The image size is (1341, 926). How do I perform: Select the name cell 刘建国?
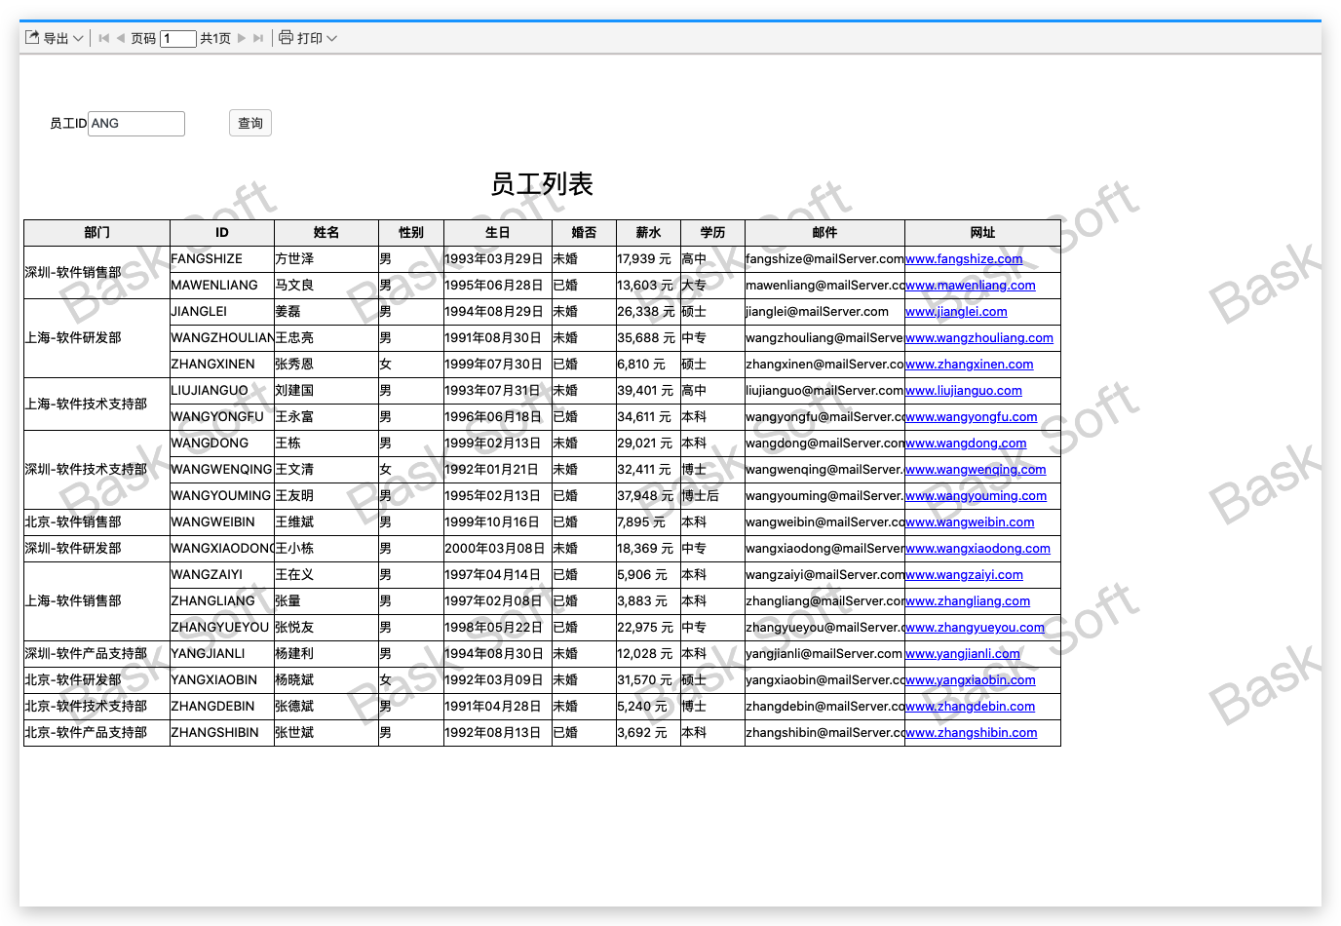click(326, 391)
